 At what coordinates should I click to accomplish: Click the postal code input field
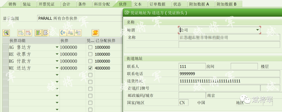192,95
